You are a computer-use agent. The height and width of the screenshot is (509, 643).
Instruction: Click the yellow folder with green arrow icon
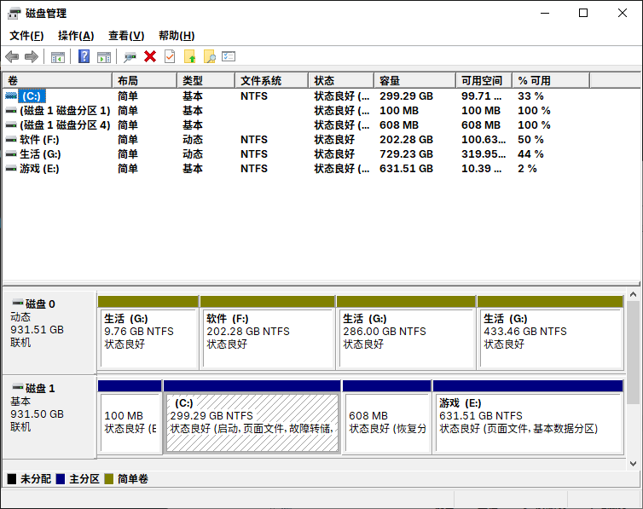pyautogui.click(x=190, y=56)
